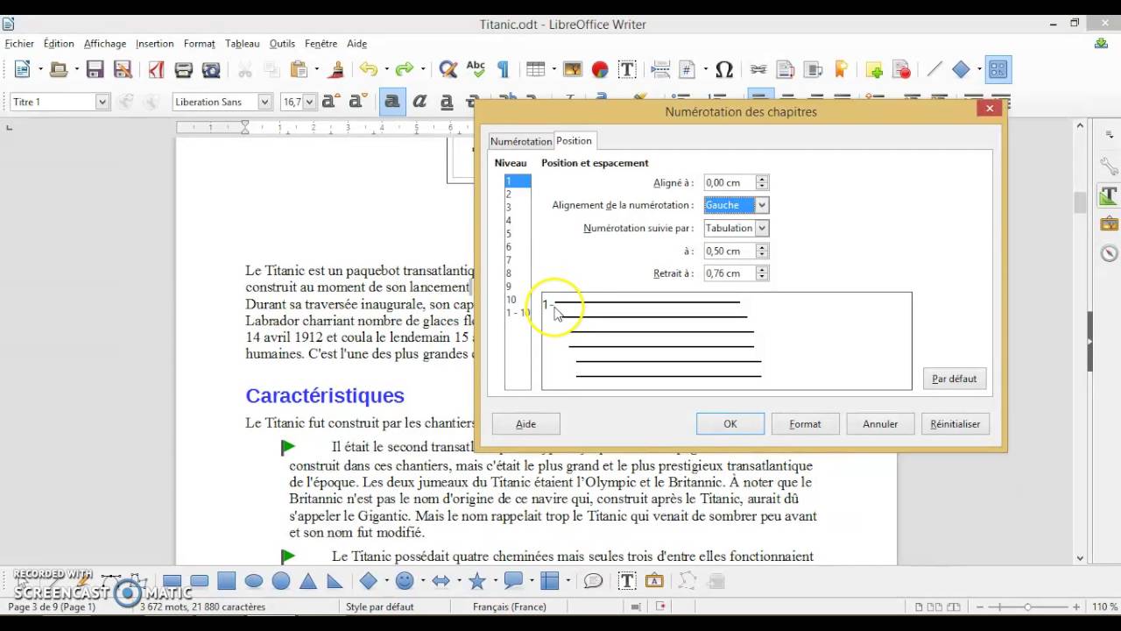Click the Annuler button
The width and height of the screenshot is (1121, 631).
(880, 424)
